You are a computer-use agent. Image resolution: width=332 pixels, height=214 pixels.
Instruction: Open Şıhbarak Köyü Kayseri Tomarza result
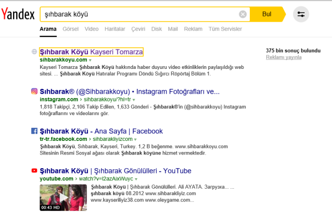(x=91, y=52)
